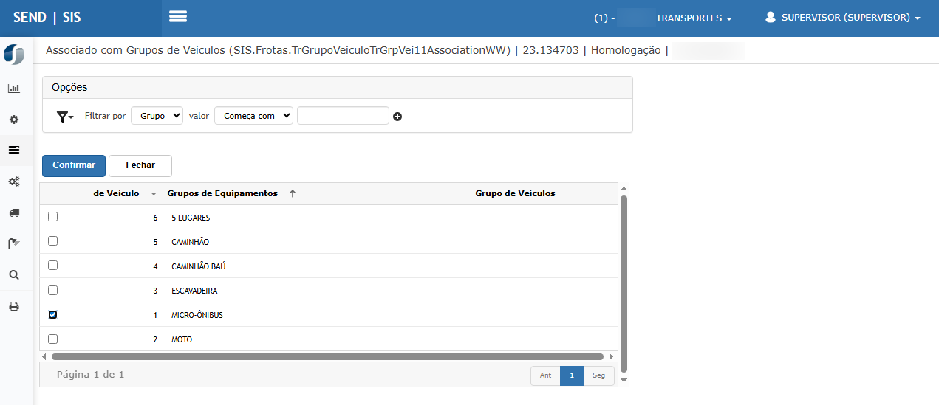The width and height of the screenshot is (939, 405).
Task: Click the hamburger menu icon in header
Action: tap(177, 17)
